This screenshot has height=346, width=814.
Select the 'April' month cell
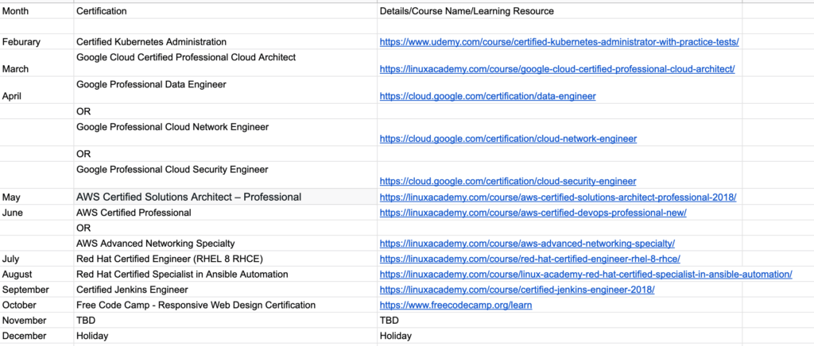coord(37,90)
